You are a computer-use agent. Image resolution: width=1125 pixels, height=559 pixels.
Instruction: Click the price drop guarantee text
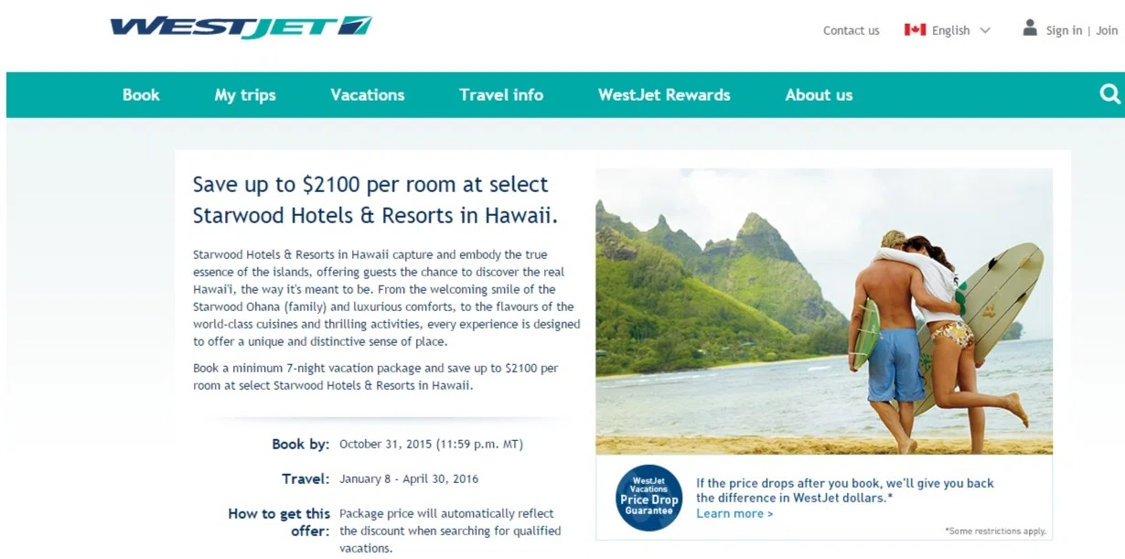click(x=844, y=490)
